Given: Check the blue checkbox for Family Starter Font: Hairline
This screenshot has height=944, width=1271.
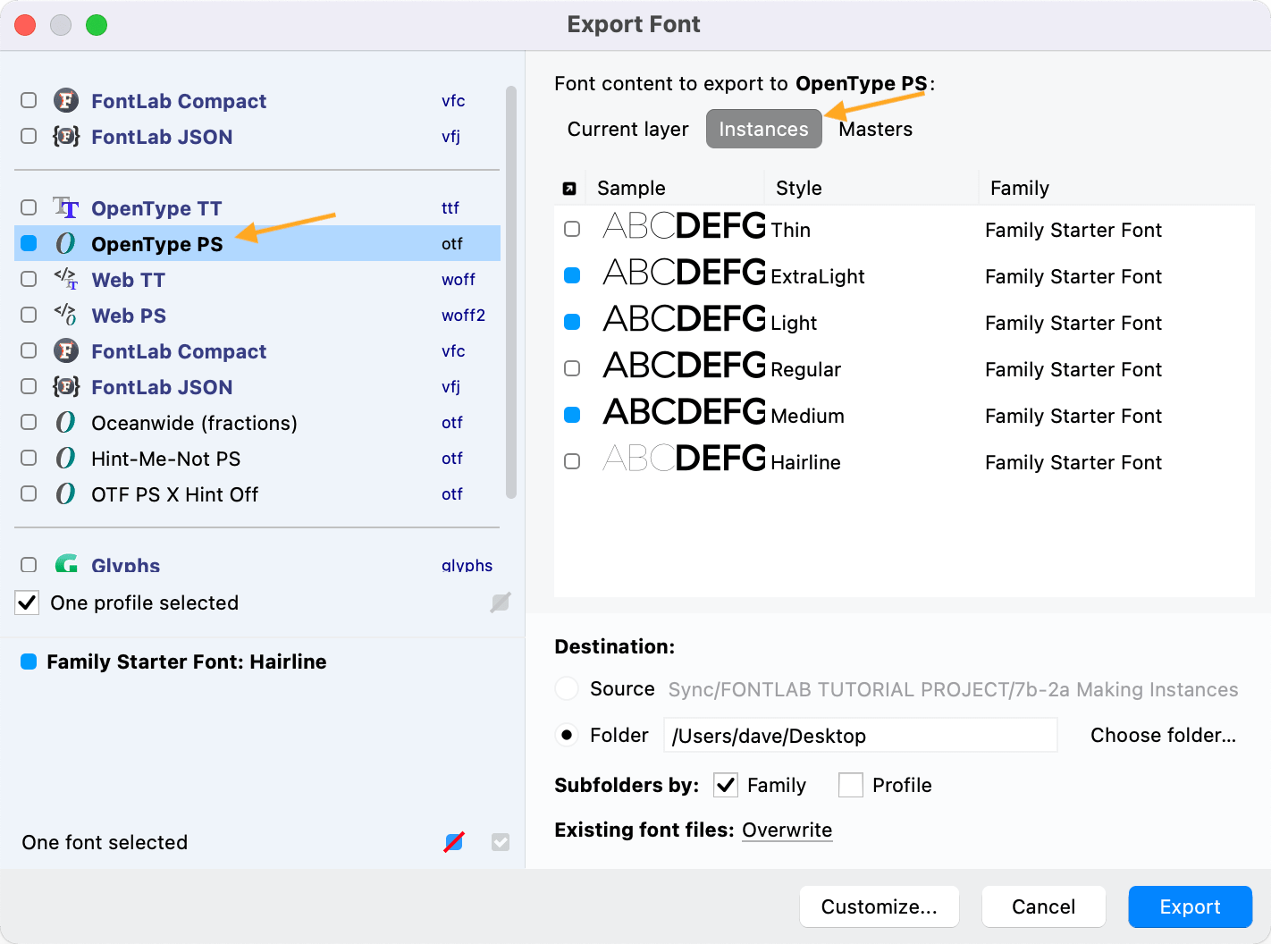Looking at the screenshot, I should 29,662.
